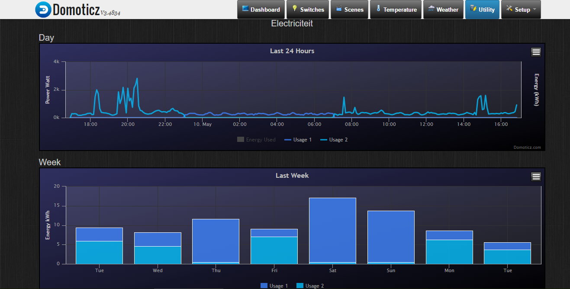The height and width of the screenshot is (289, 570).
Task: Select the Usage 2 bar segment for Mon
Action: (449, 252)
